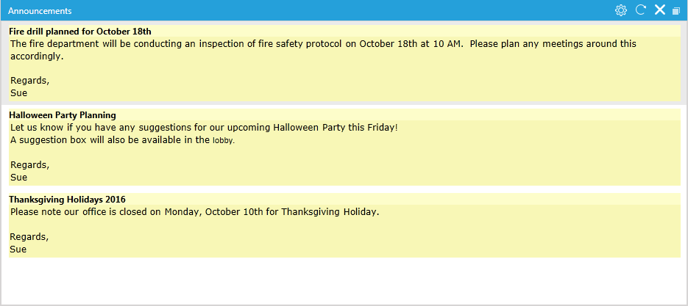Viewport: 688px width, 306px height.
Task: Click the office closed October 10th sentence
Action: tap(194, 212)
